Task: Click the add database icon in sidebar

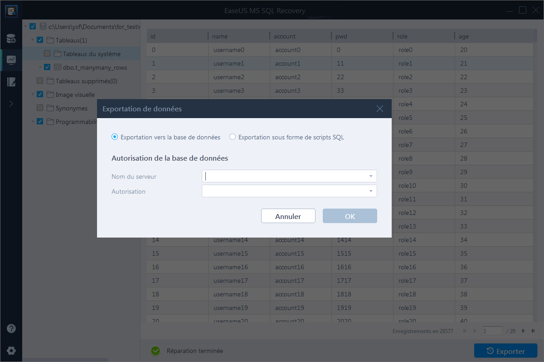Action: [x=11, y=39]
